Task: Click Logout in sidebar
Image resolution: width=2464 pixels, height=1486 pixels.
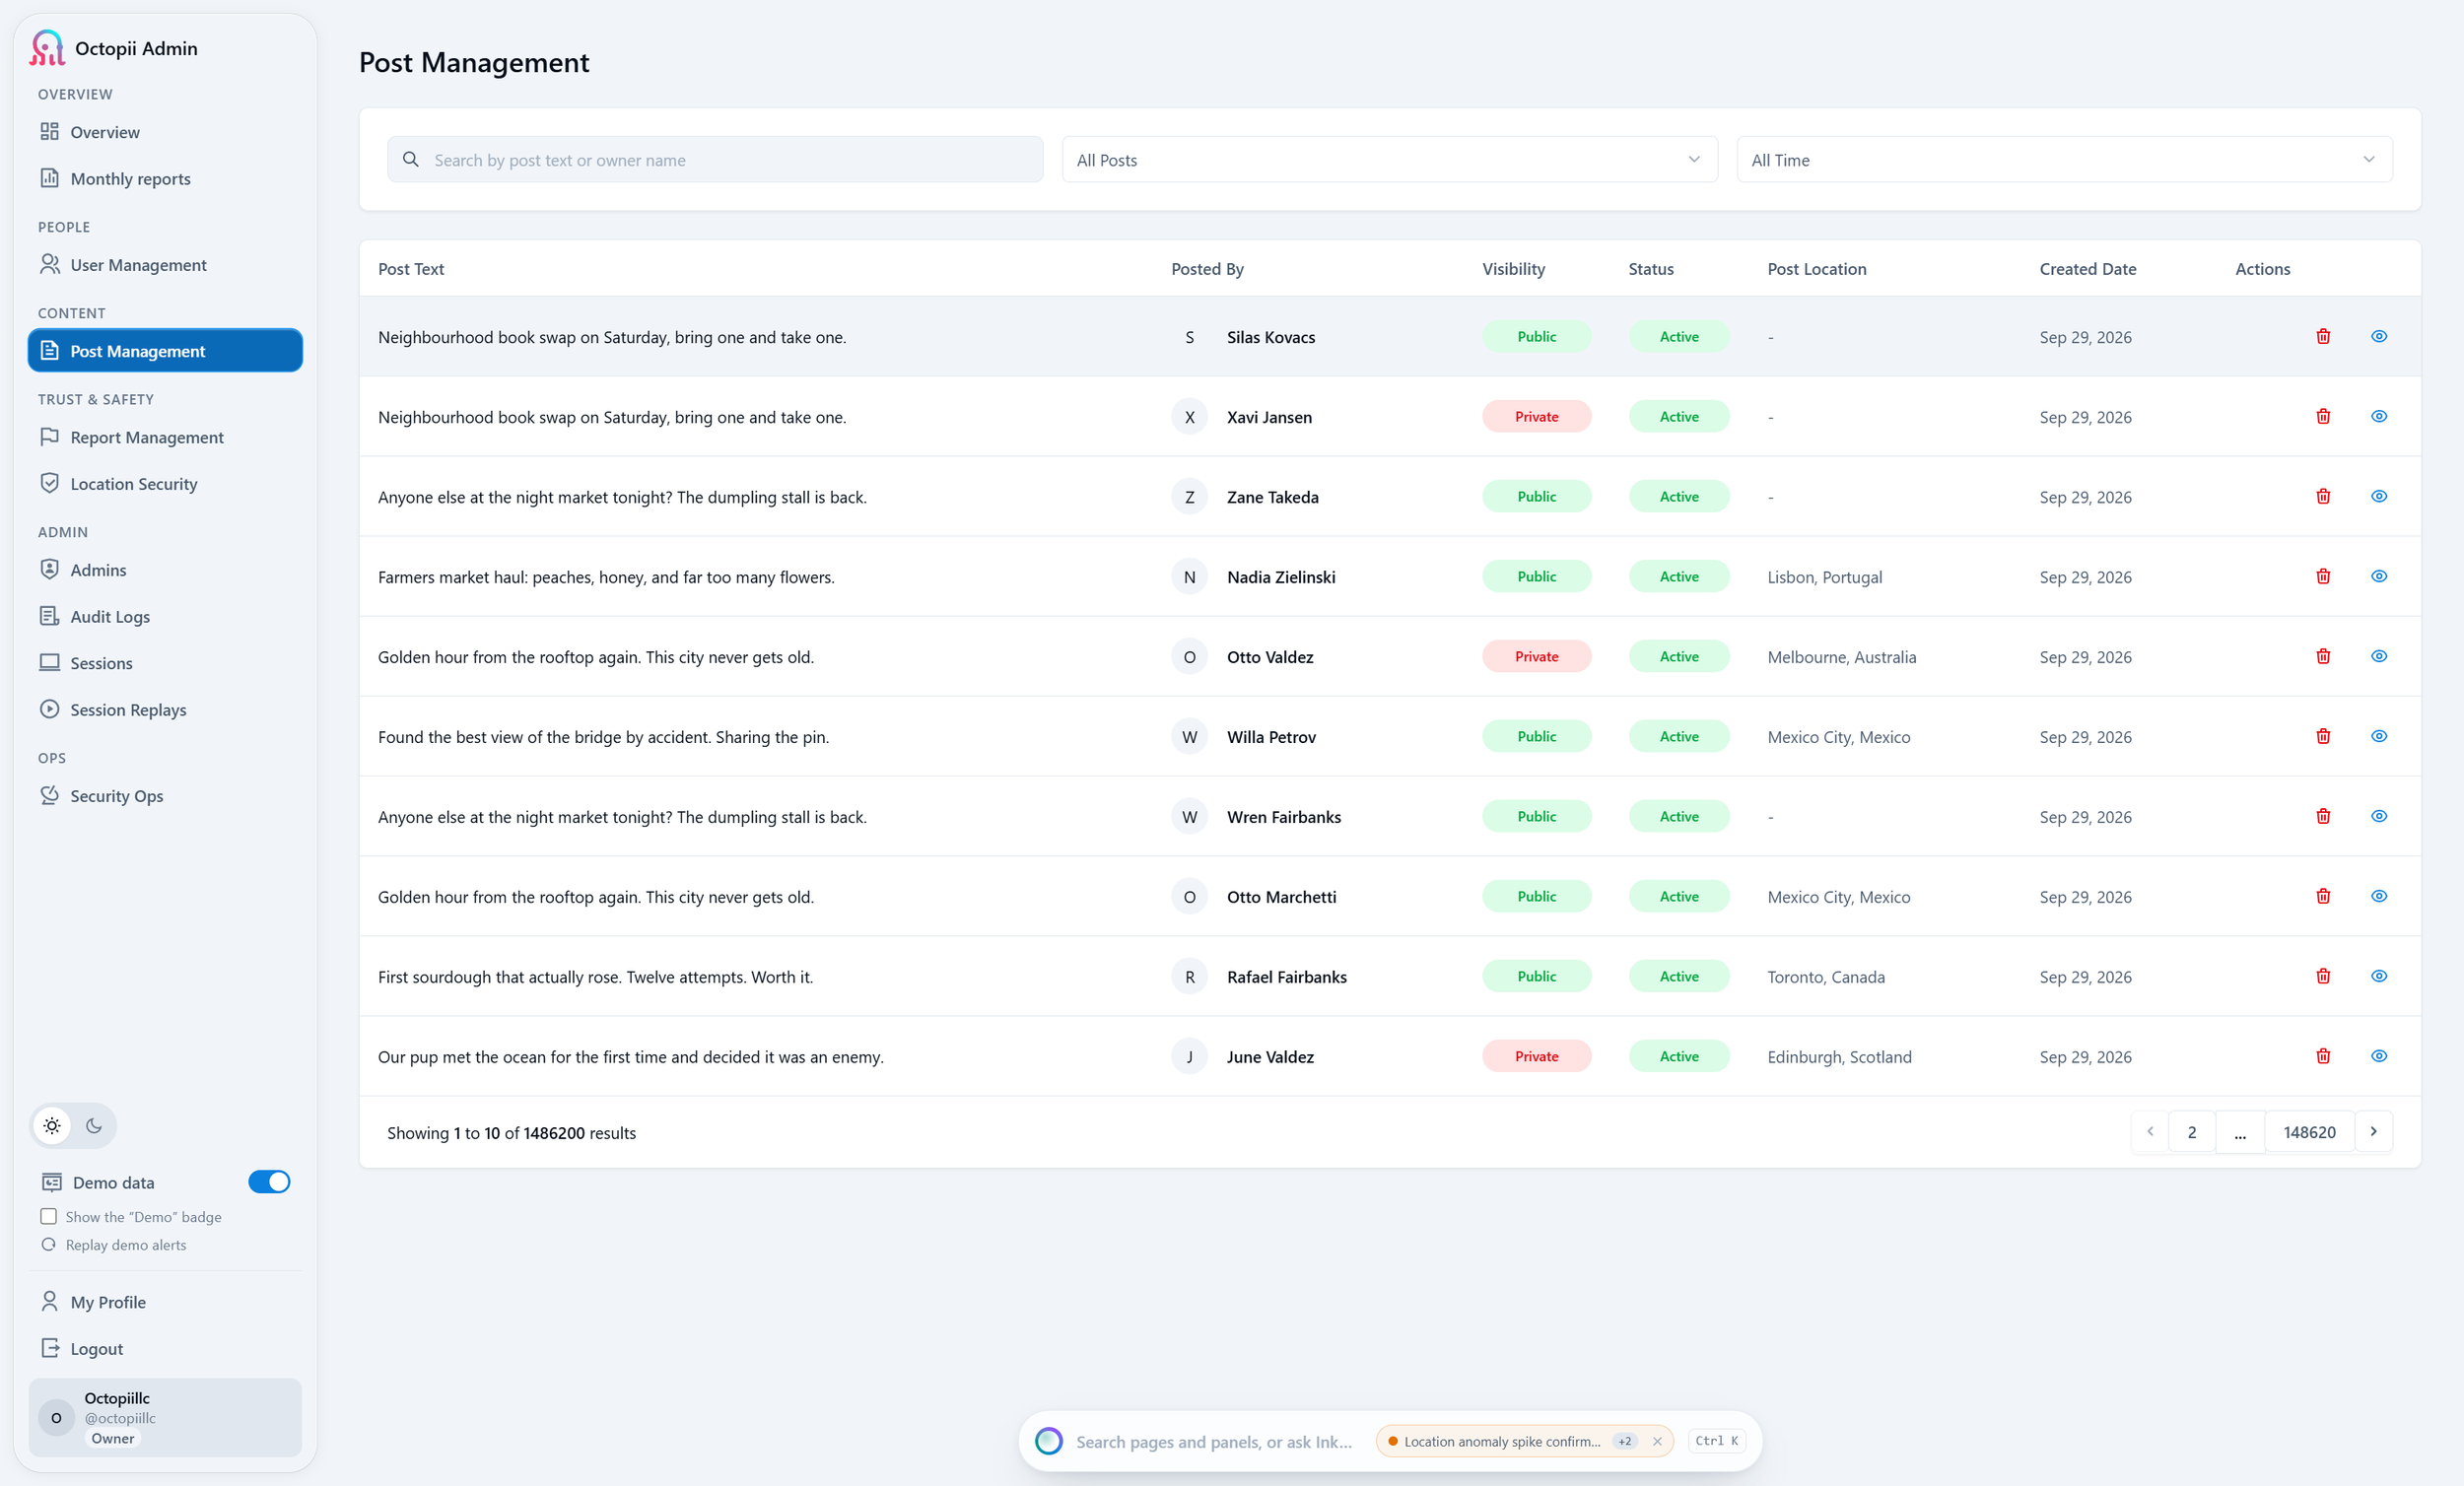Action: click(x=165, y=1348)
